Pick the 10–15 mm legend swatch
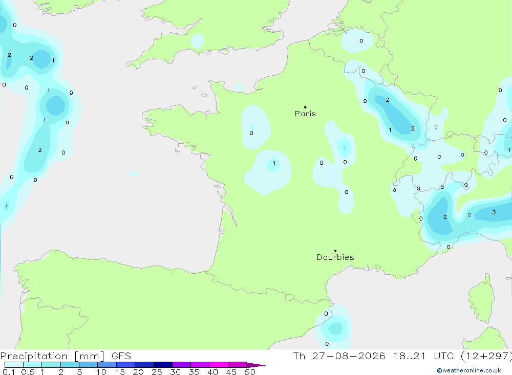Screen dimensions: 512x375 coord(107,365)
